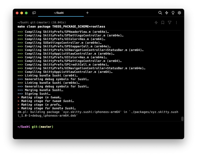The width and height of the screenshot is (197, 156).
Task: Click the block header '~/Sushi git:(master) (16.041s)'
Action: pyautogui.click(x=42, y=22)
